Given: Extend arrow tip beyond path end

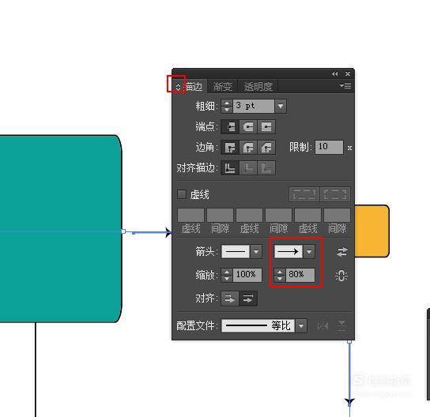Looking at the screenshot, I should tap(230, 299).
